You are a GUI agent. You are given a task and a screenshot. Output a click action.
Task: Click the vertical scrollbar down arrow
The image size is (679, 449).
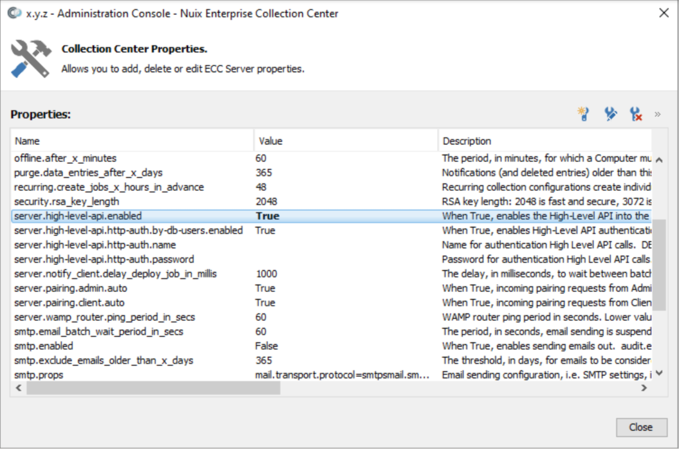[x=659, y=373]
